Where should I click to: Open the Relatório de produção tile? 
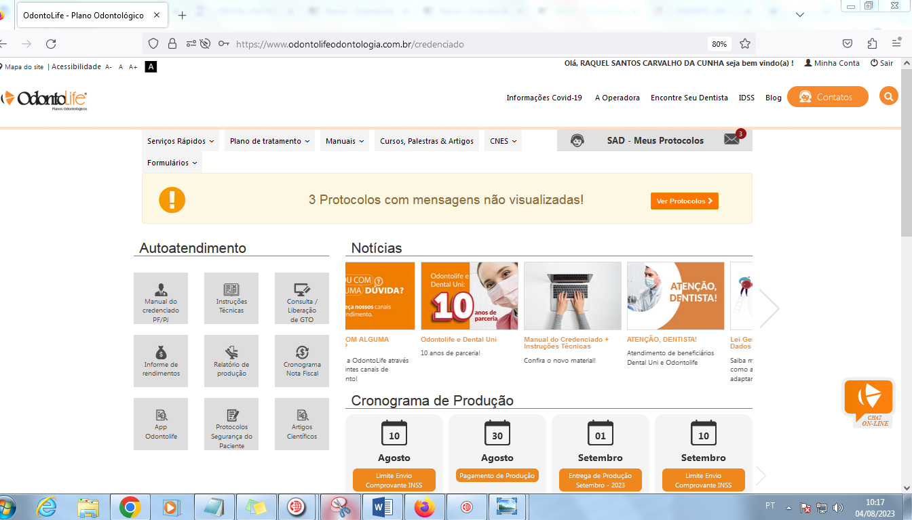pyautogui.click(x=231, y=361)
